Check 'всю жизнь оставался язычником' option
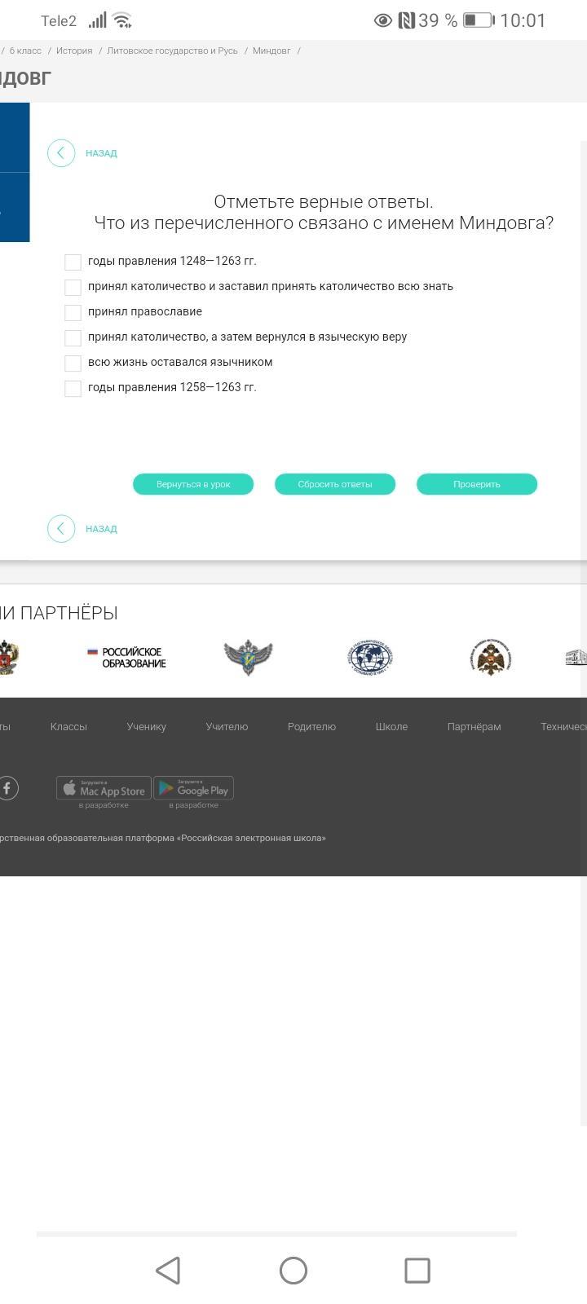Image resolution: width=587 pixels, height=1304 pixels. pyautogui.click(x=73, y=363)
